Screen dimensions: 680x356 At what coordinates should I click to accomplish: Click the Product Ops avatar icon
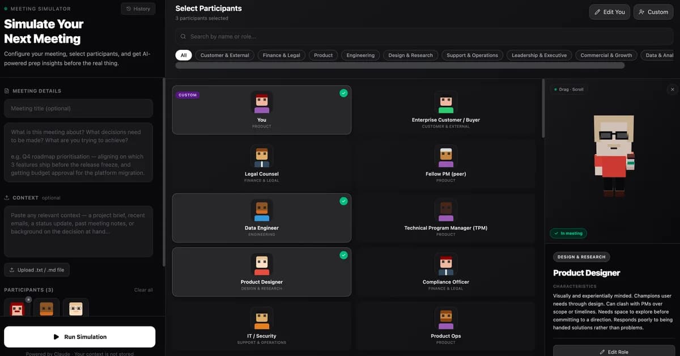pos(446,318)
